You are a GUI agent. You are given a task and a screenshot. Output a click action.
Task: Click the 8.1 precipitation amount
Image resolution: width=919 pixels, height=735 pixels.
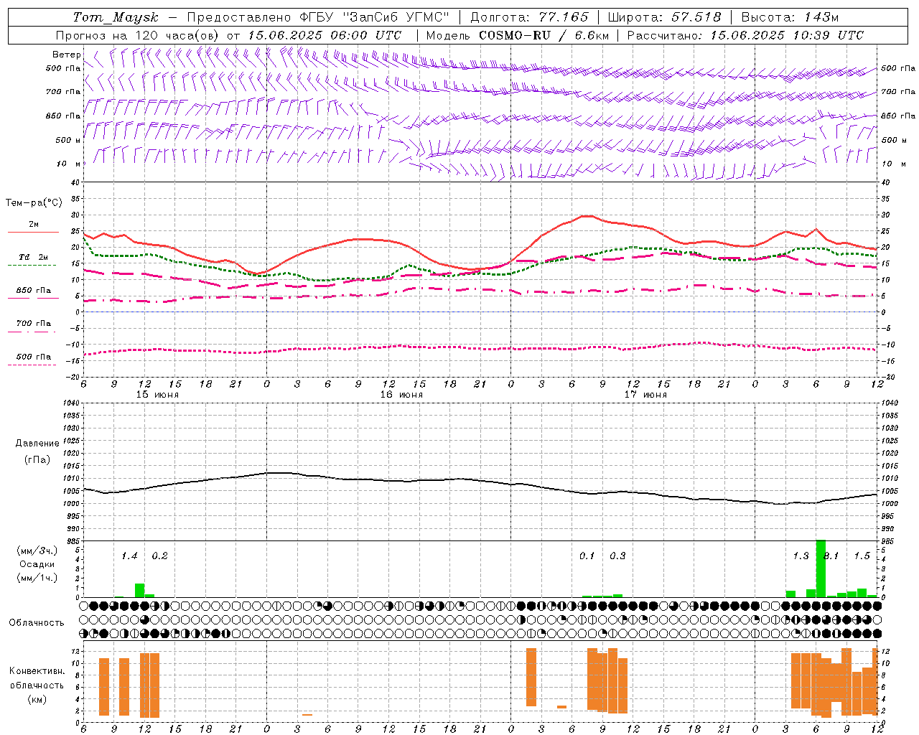click(x=831, y=556)
